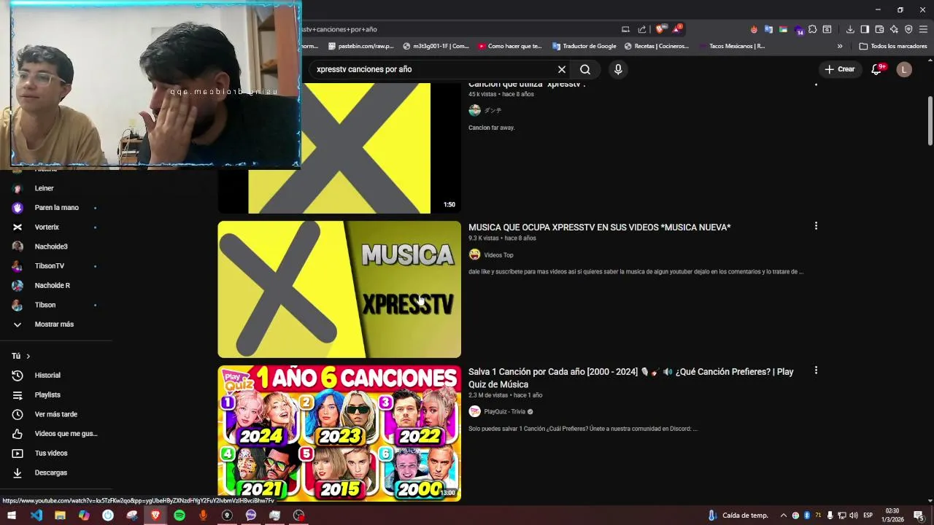Open Spotify from the taskbar
Screen dimensions: 934x525
[x=180, y=516]
